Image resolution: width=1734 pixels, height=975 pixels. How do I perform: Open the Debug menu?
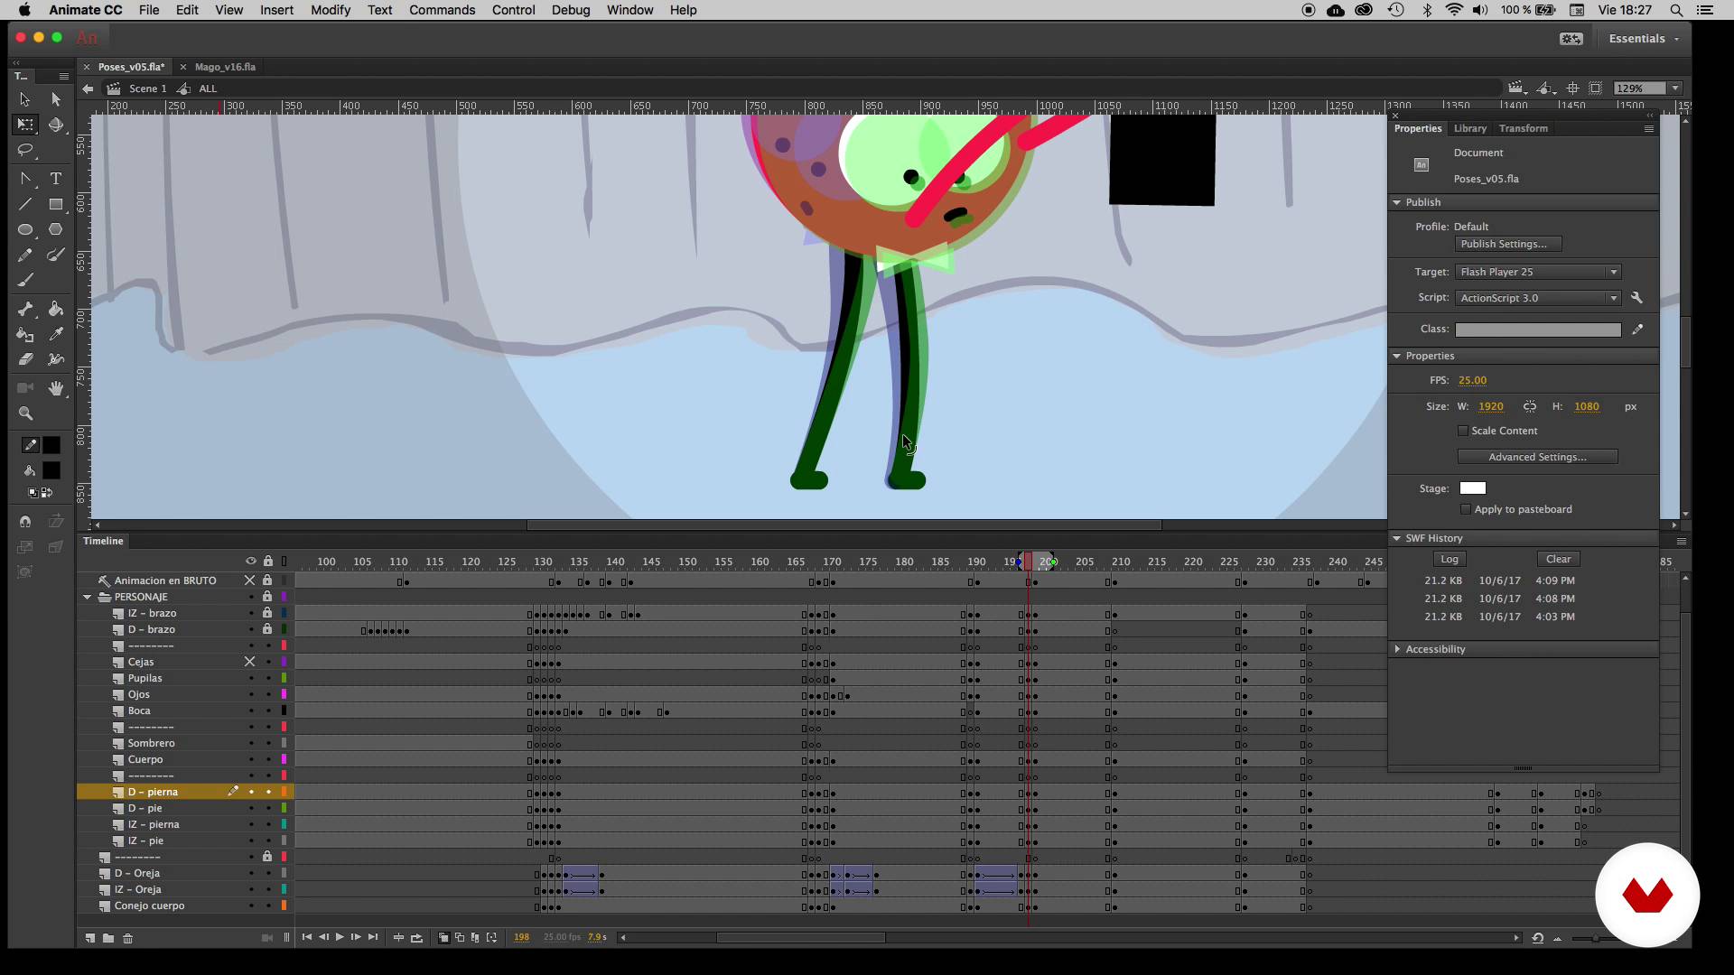pos(571,10)
